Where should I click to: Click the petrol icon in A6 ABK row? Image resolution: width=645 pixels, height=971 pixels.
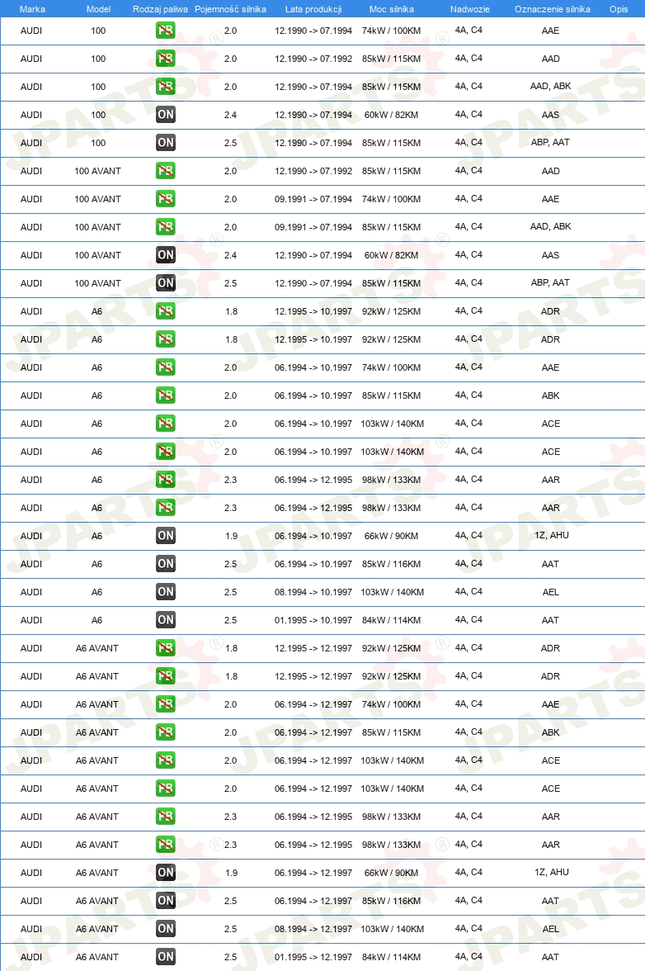pyautogui.click(x=165, y=395)
